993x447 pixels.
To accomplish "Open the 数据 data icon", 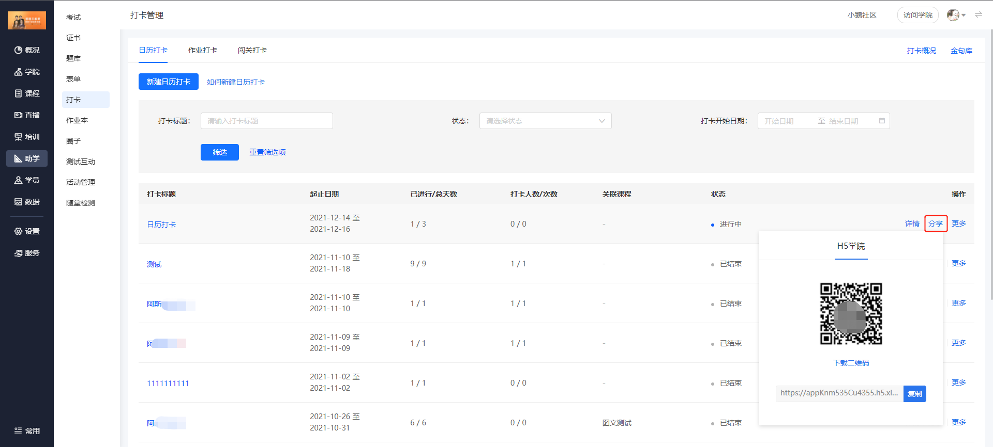I will 18,202.
